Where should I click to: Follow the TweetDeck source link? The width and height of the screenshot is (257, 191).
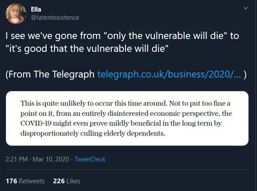coord(90,159)
